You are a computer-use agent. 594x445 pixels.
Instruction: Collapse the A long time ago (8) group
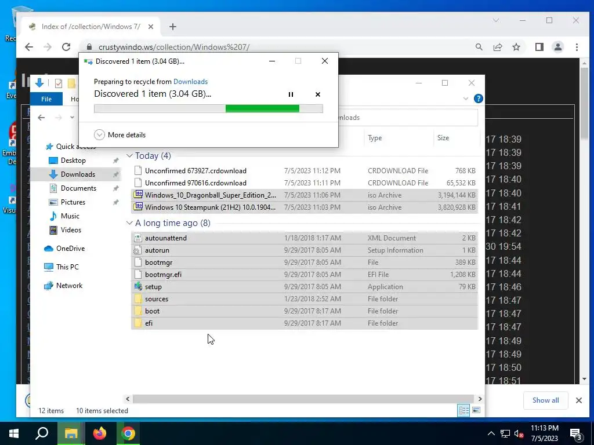tap(129, 223)
